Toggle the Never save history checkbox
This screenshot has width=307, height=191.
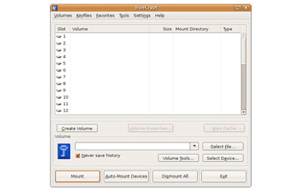(x=78, y=156)
